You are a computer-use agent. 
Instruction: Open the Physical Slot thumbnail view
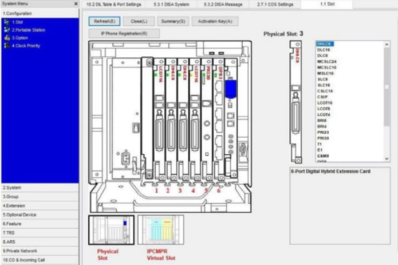[x=112, y=230]
